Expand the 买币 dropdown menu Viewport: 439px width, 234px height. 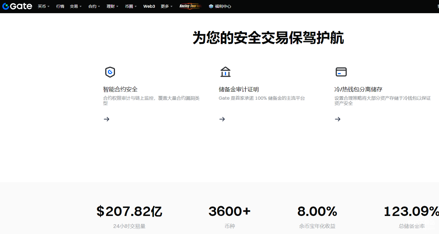[x=44, y=6]
